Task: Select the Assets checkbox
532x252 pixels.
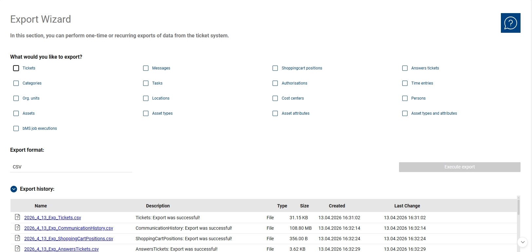Action: click(16, 113)
